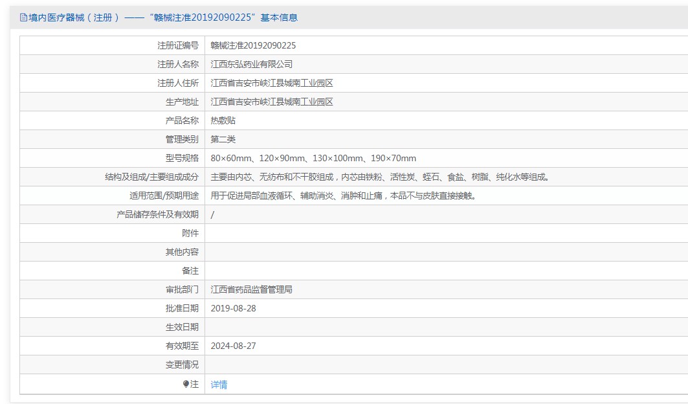This screenshot has height=404, width=688.
Task: Click the 其他内容 row label
Action: [182, 252]
